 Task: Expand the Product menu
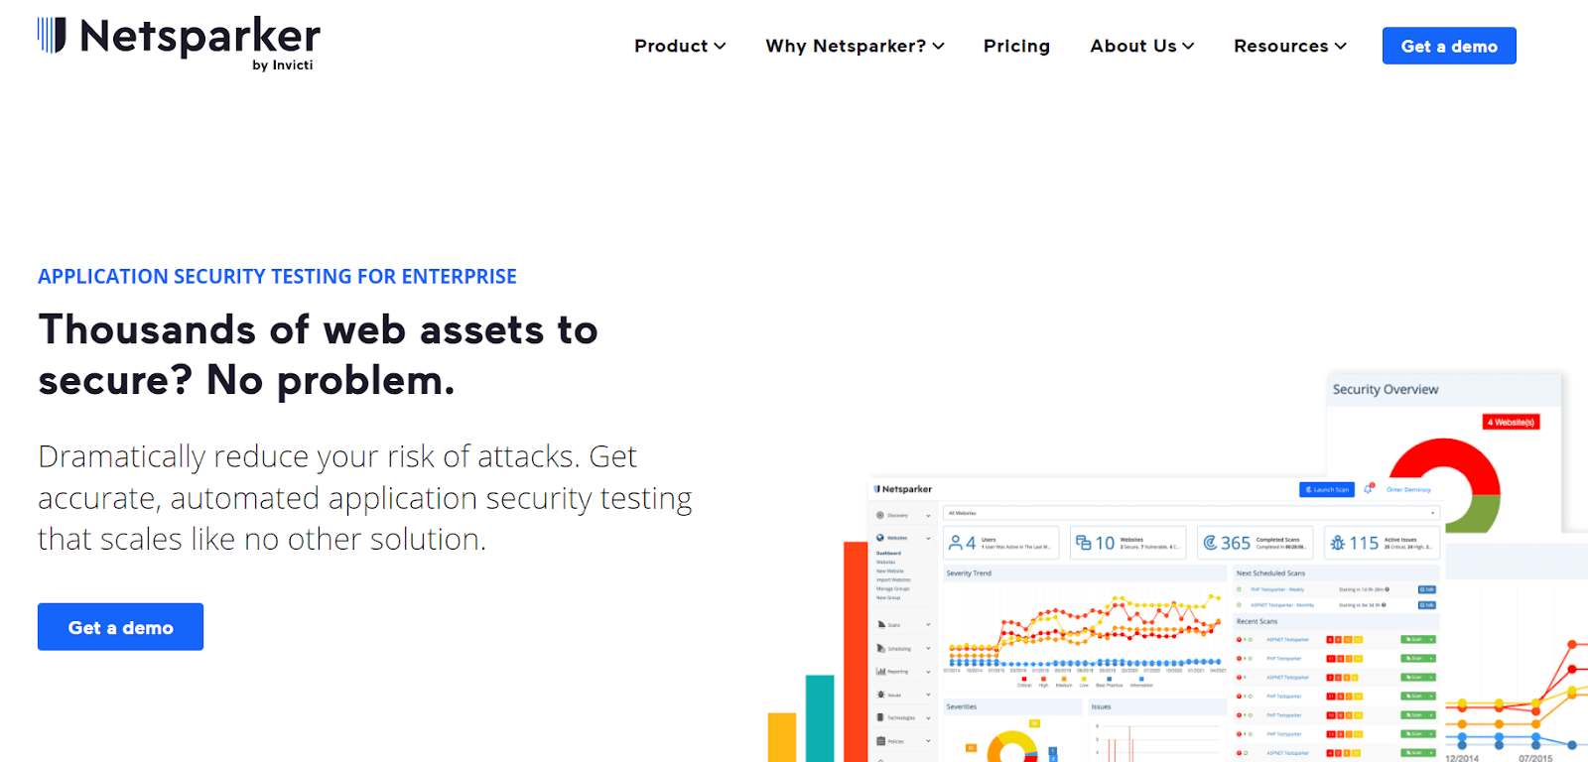pyautogui.click(x=680, y=46)
